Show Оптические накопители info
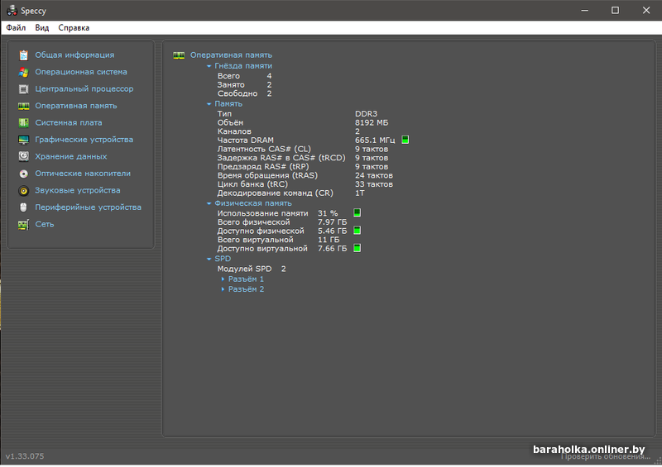 (x=83, y=174)
